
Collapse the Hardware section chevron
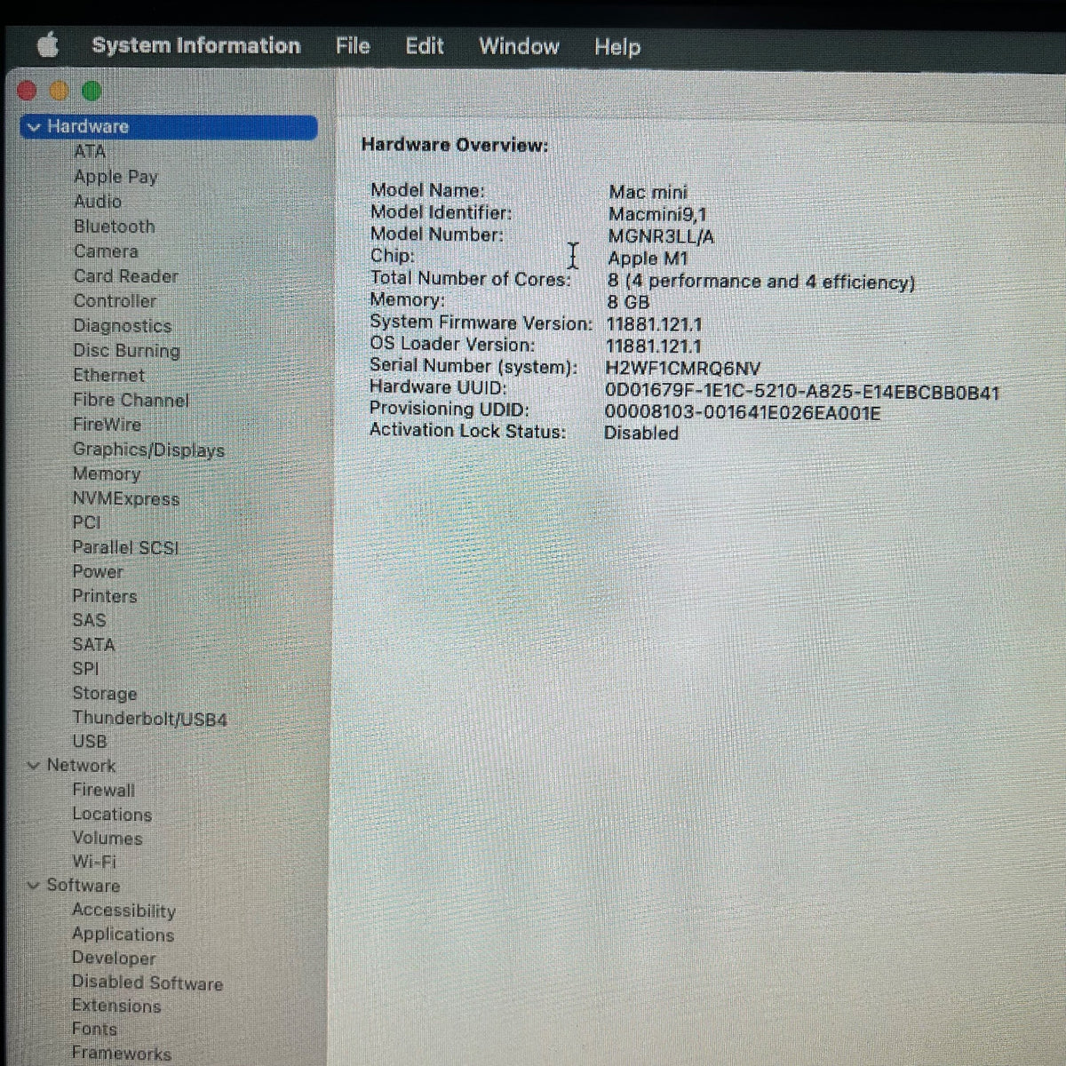click(x=34, y=127)
